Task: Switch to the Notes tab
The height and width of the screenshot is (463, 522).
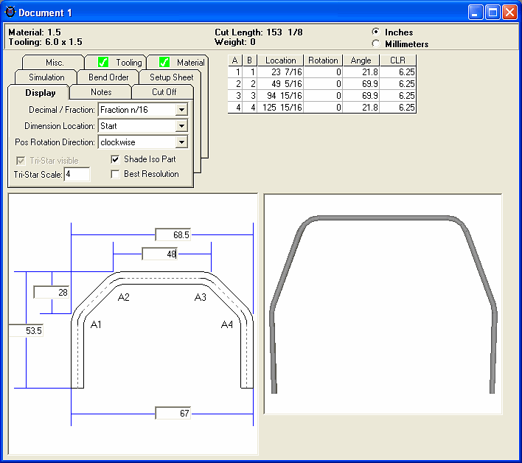Action: [101, 92]
